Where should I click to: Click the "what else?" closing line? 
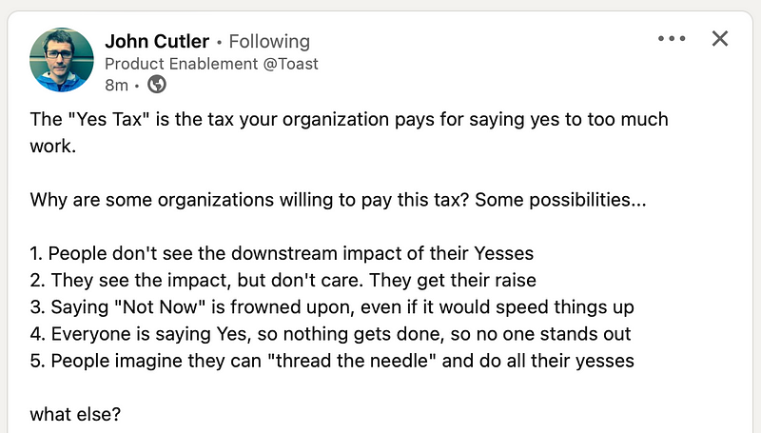pos(75,415)
